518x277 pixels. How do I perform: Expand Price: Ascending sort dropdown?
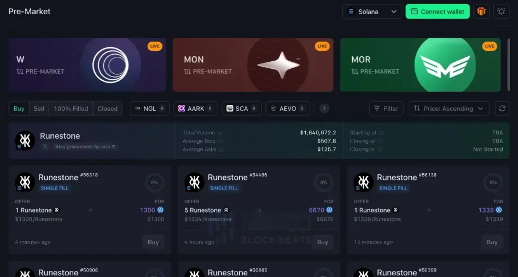point(449,109)
